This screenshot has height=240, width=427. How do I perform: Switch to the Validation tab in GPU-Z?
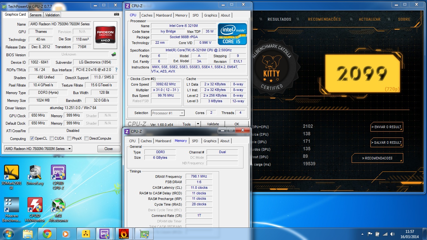click(x=52, y=15)
